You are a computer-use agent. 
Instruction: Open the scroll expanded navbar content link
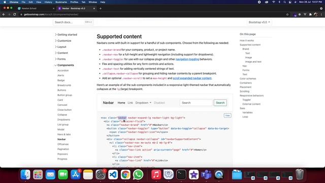click(192, 78)
